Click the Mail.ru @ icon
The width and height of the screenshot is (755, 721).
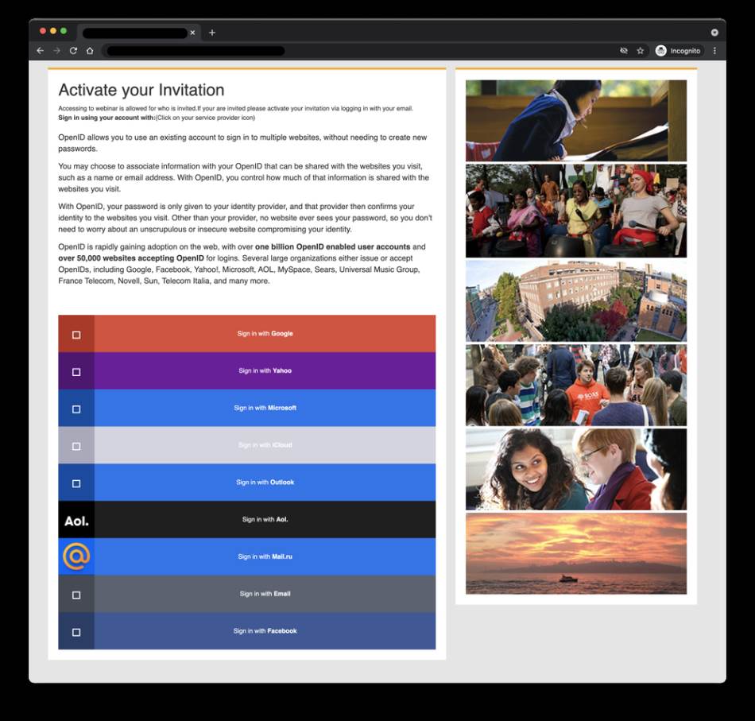coord(76,556)
